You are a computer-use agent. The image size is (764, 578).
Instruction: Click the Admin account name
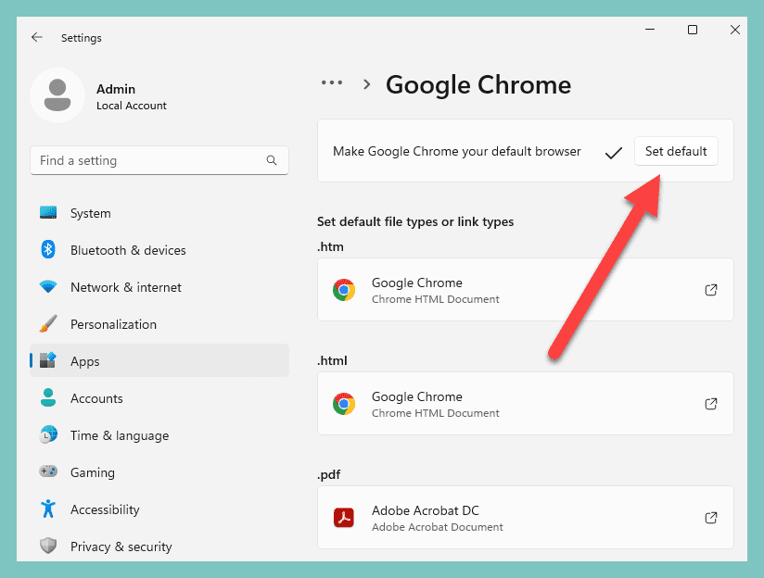[x=116, y=89]
